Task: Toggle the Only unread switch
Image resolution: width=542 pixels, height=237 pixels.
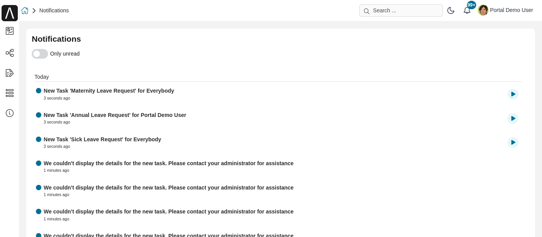Action: pyautogui.click(x=40, y=54)
